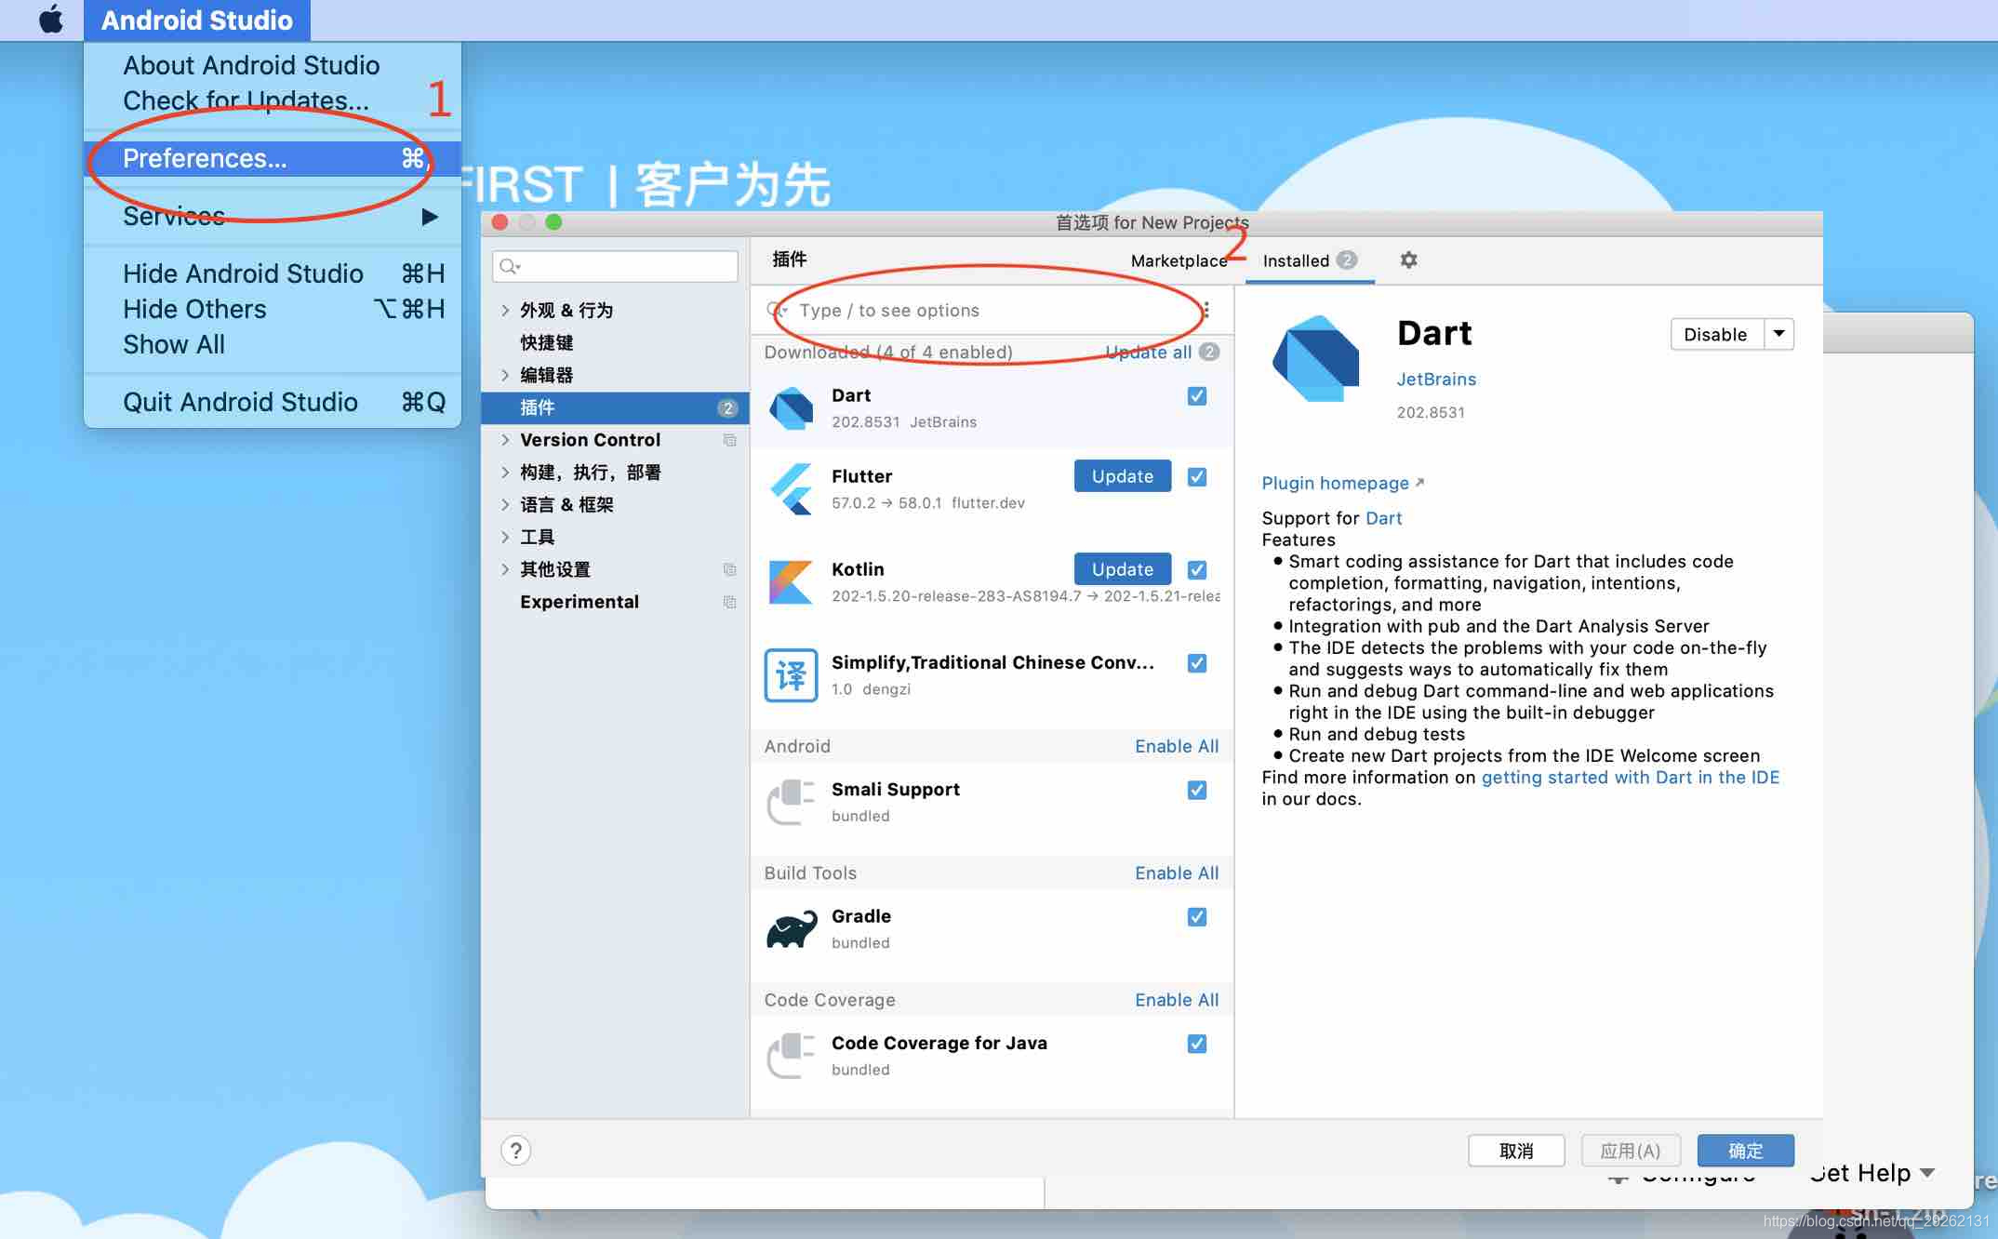
Task: Click the Experimental project-level icon
Action: (x=730, y=602)
